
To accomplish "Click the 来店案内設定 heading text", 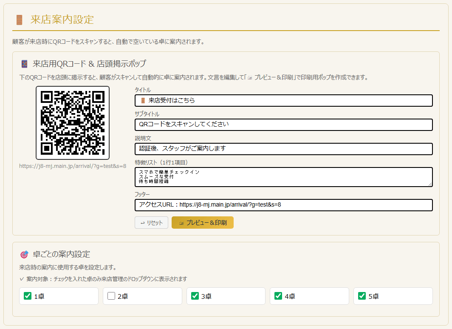I will 62,20.
